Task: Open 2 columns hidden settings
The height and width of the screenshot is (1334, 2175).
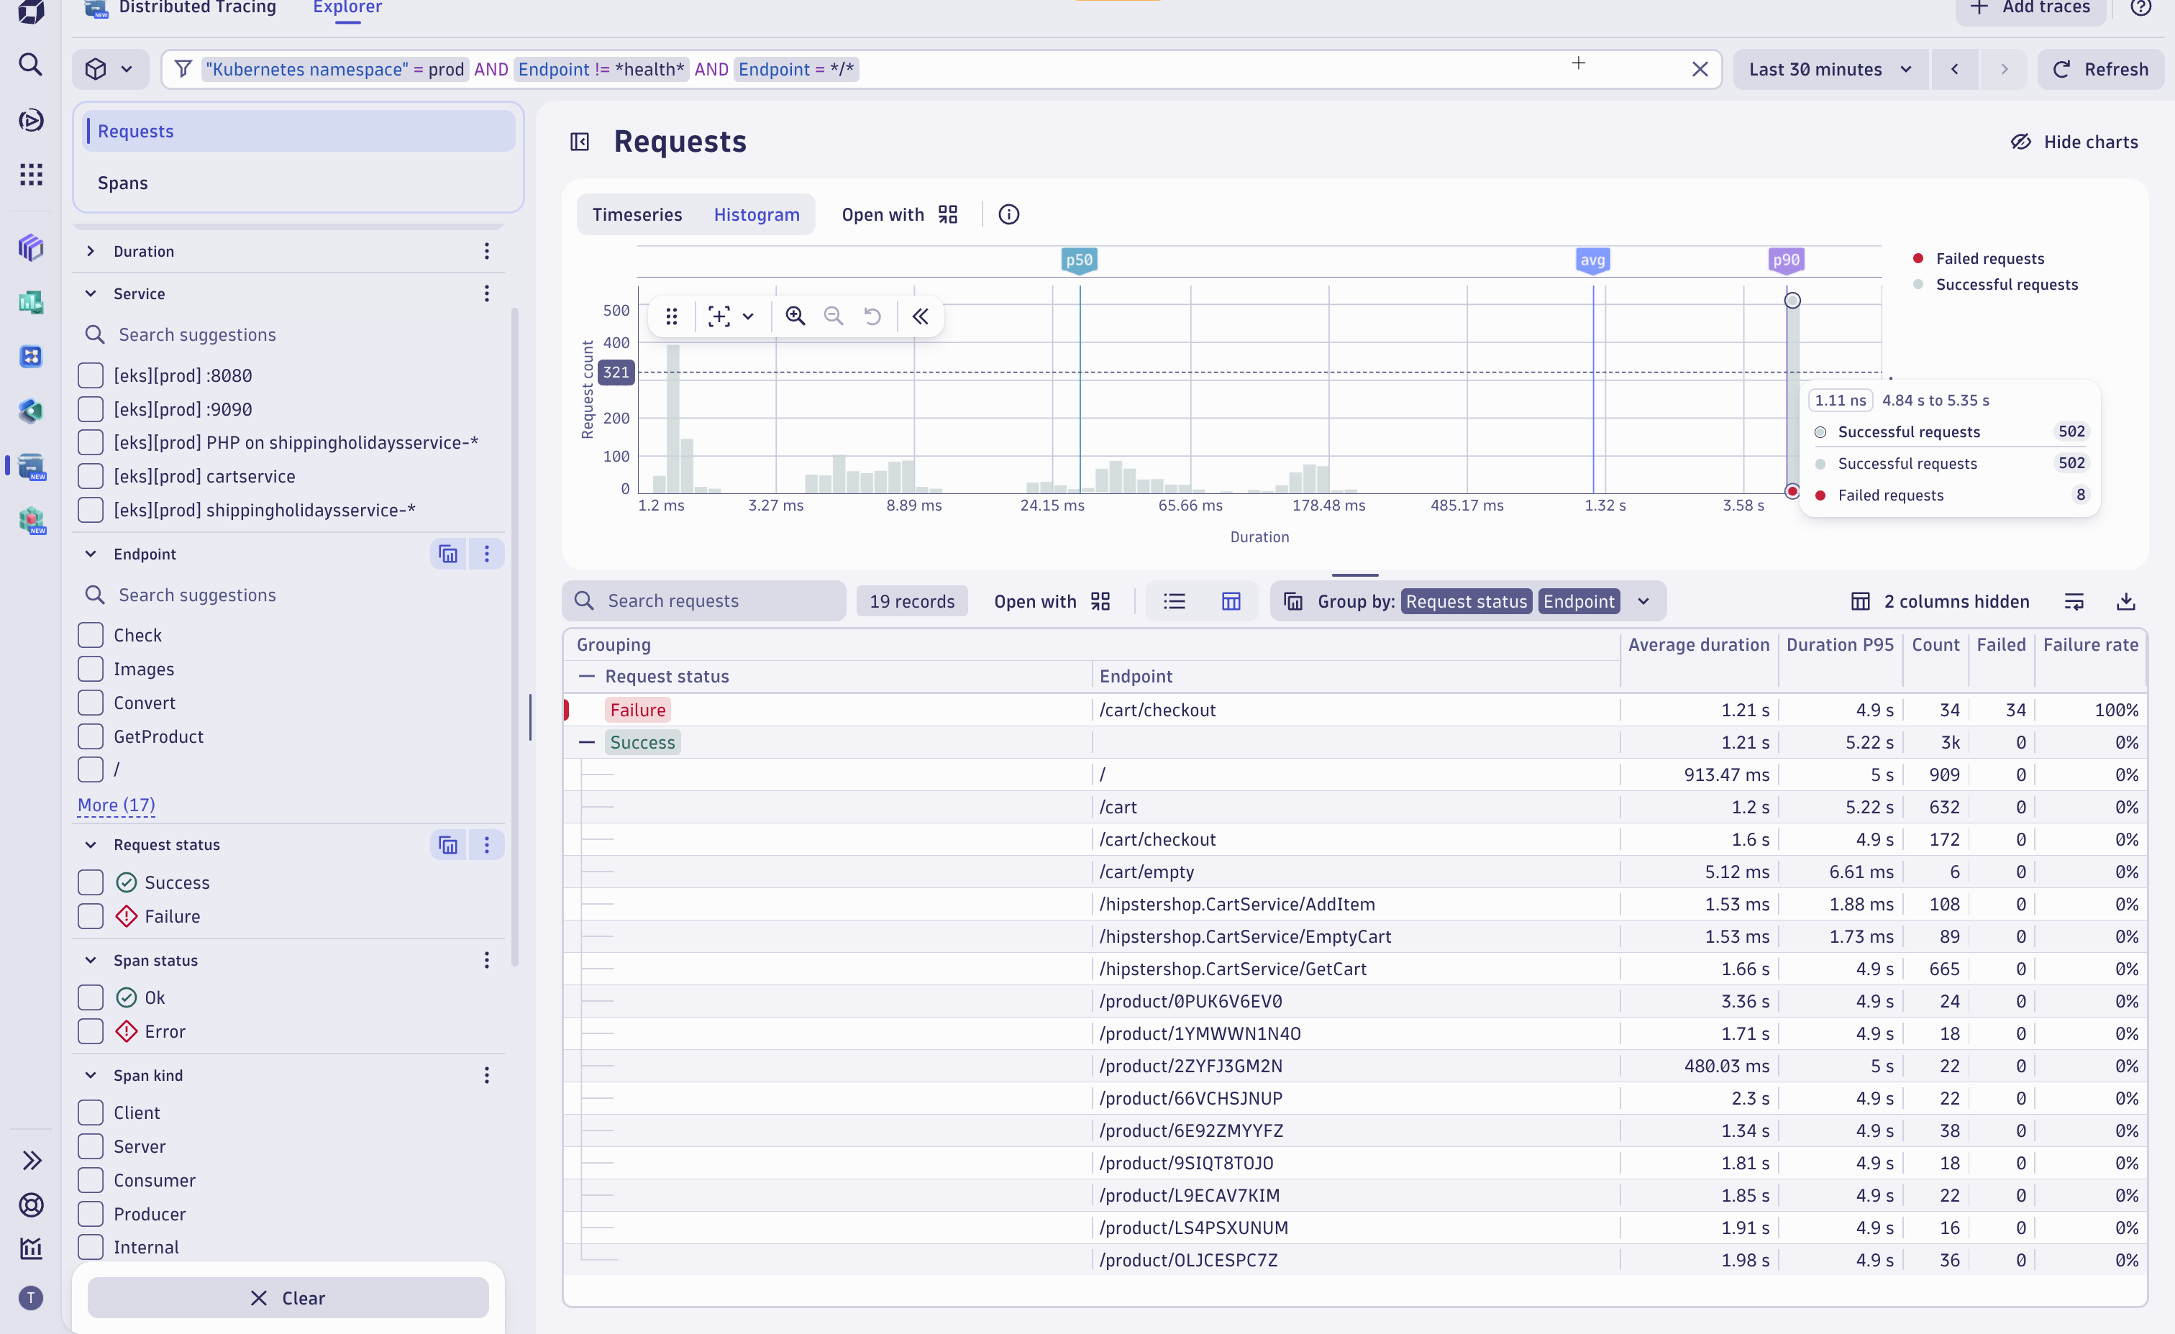Action: [1941, 601]
